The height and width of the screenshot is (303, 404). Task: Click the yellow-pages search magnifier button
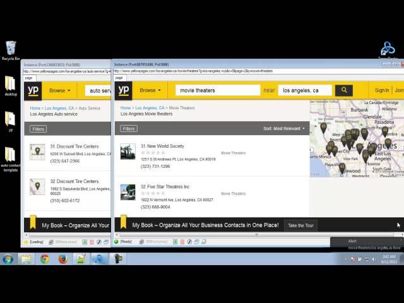point(344,90)
